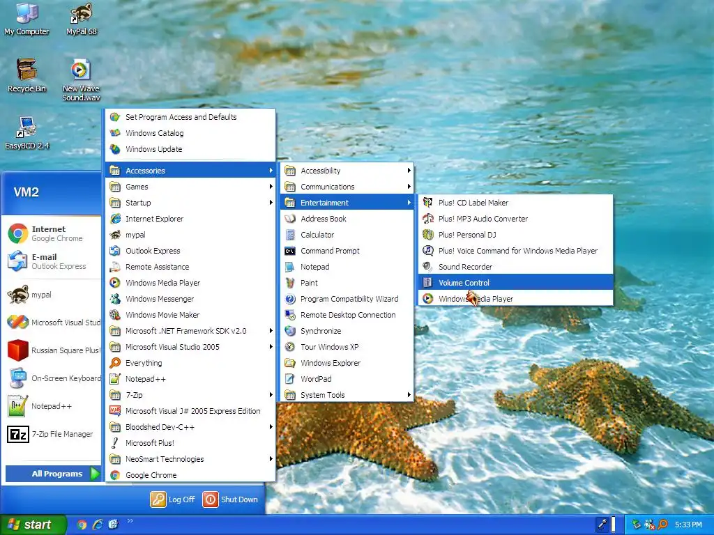The height and width of the screenshot is (535, 714).
Task: Expand NeoSmart Technologies submenu
Action: click(x=190, y=459)
